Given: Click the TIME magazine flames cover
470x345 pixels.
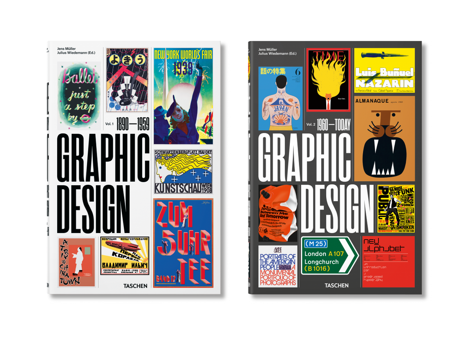Looking at the screenshot, I should (x=328, y=80).
